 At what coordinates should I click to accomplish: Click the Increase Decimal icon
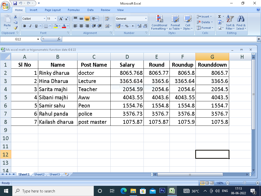139,26
